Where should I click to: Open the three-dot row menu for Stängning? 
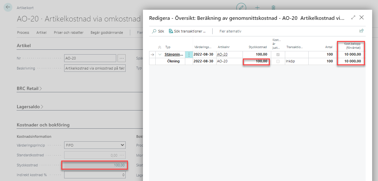pos(189,55)
